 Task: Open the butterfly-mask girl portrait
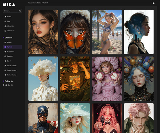75,32
